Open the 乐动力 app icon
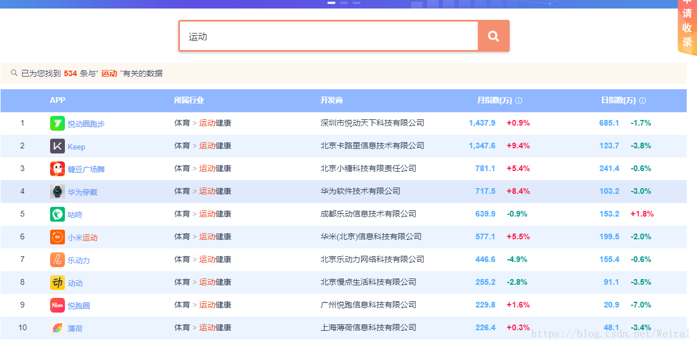Image resolution: width=697 pixels, height=345 pixels. 58,260
